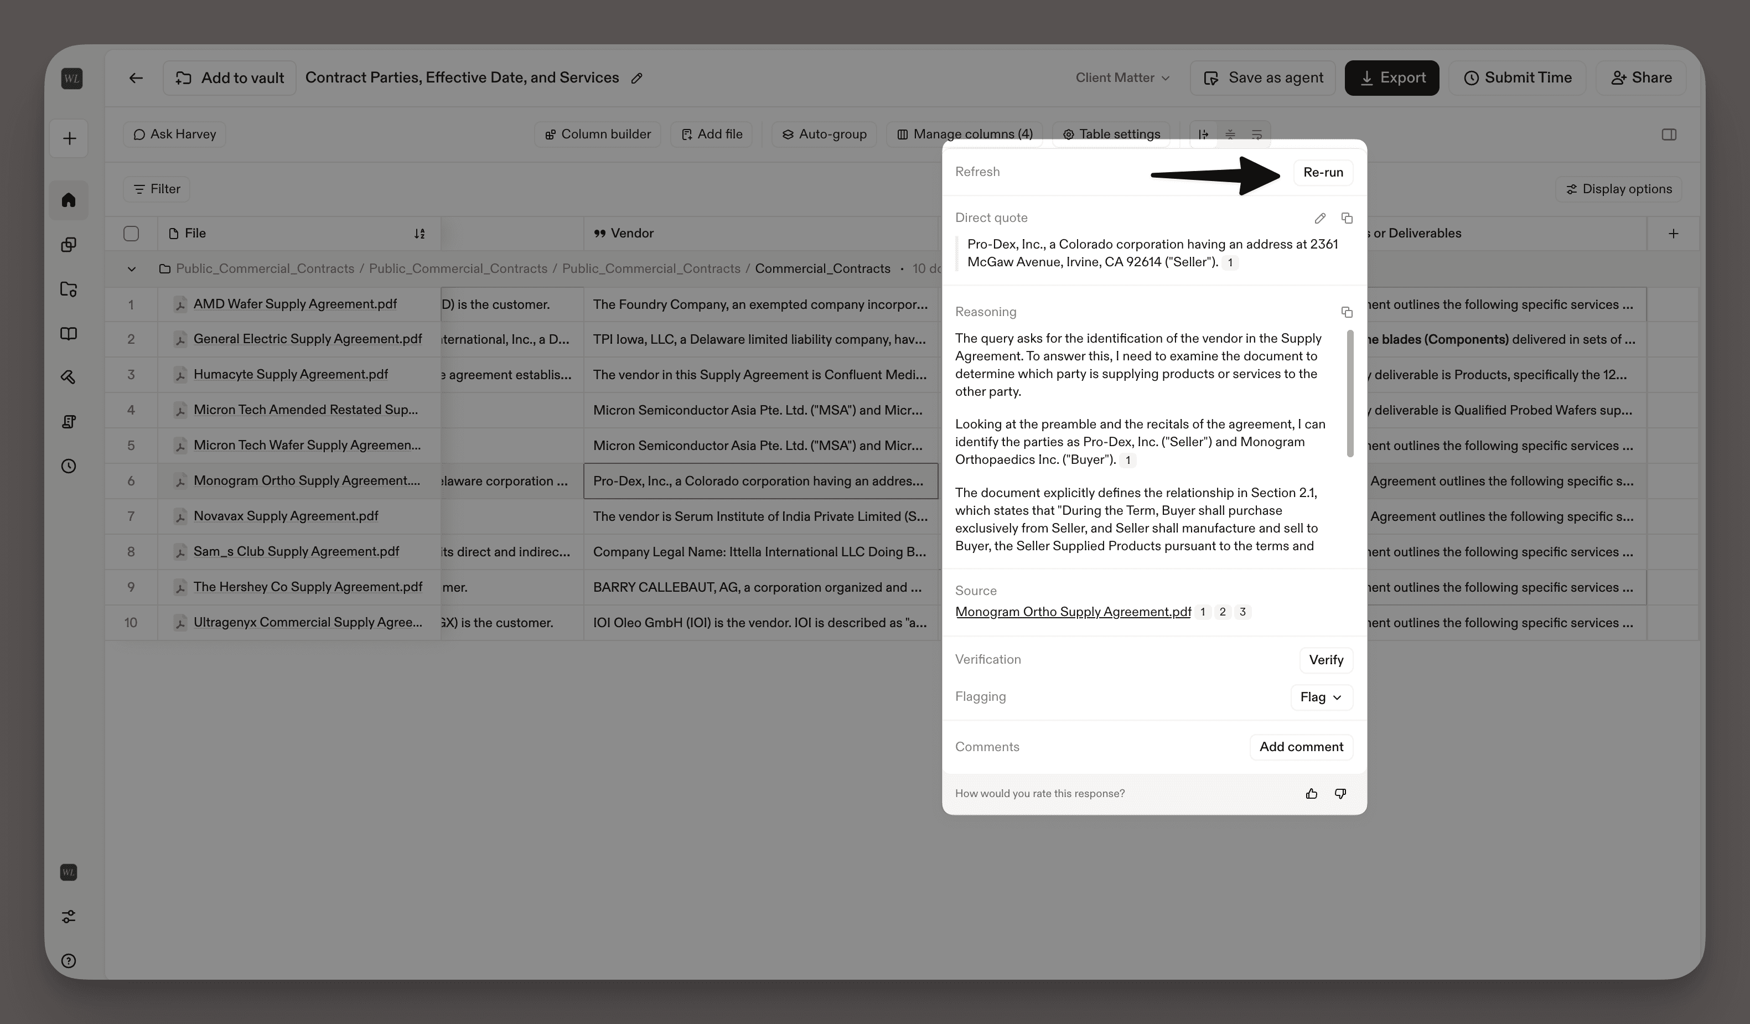Open the settings sliders sidebar icon
The height and width of the screenshot is (1024, 1750).
pos(69,917)
